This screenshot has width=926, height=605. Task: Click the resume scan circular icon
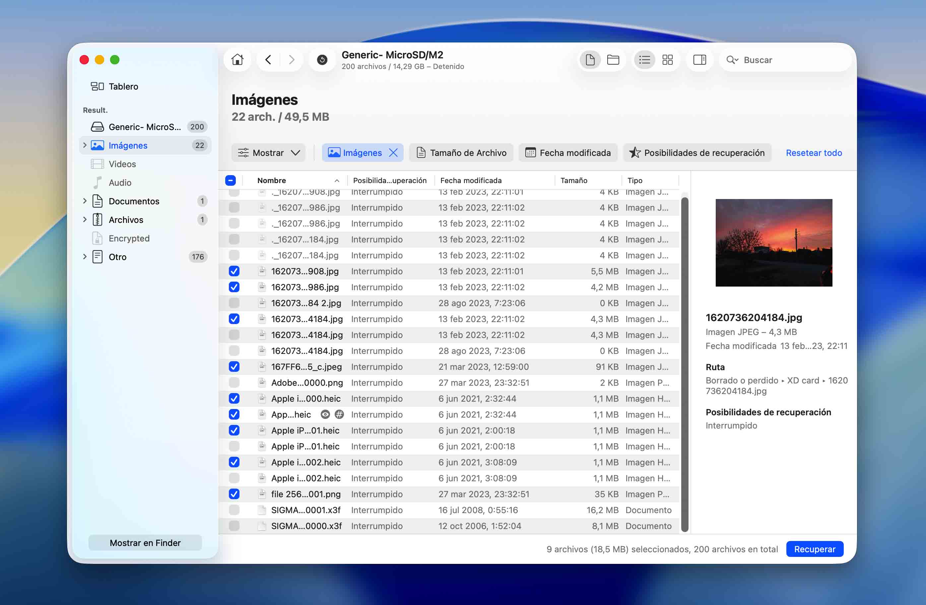322,59
